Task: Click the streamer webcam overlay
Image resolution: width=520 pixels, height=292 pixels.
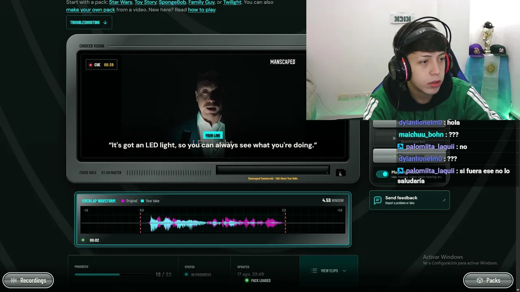Action: [x=413, y=60]
